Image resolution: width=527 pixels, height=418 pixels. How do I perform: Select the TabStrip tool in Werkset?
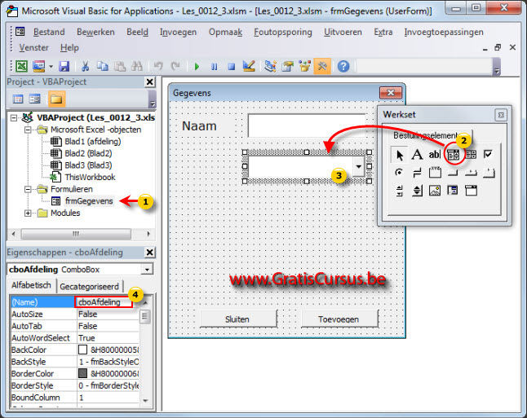tap(471, 174)
